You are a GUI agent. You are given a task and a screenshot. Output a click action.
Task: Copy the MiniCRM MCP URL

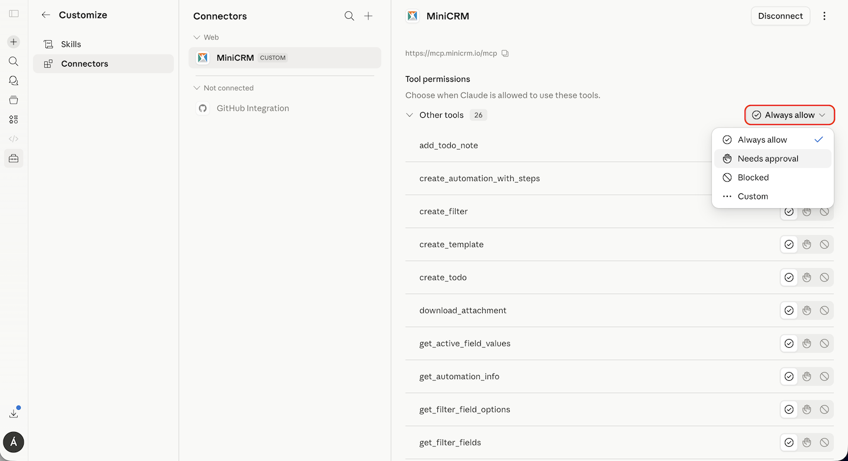[505, 53]
